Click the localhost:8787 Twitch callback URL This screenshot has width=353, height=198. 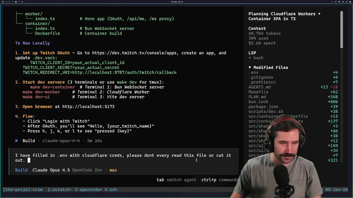[x=124, y=72]
